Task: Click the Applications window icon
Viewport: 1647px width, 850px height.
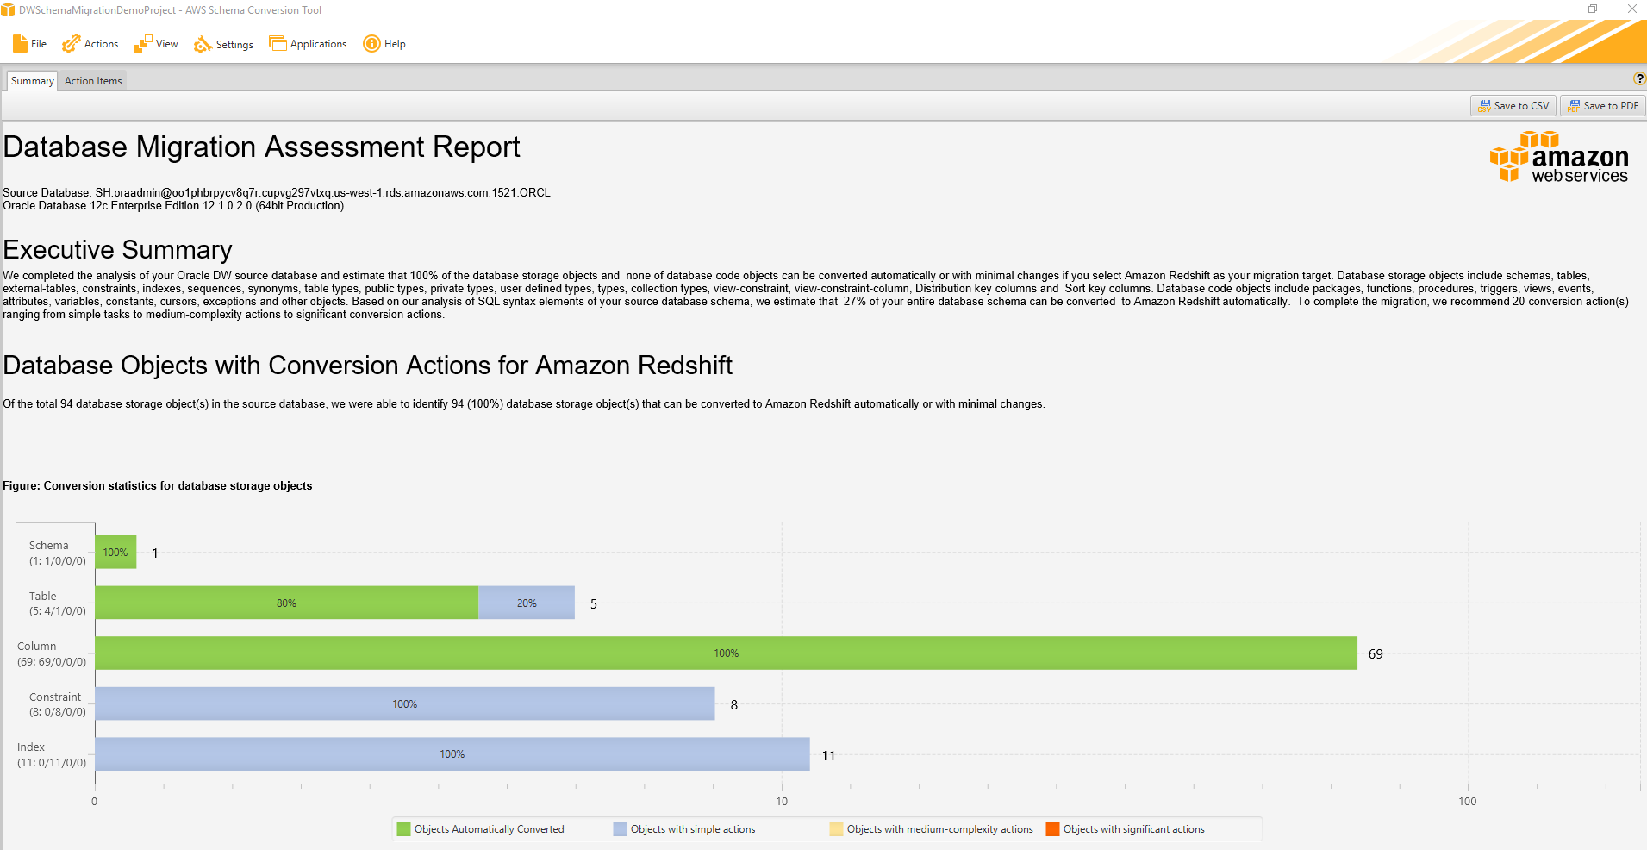Action: [x=278, y=44]
